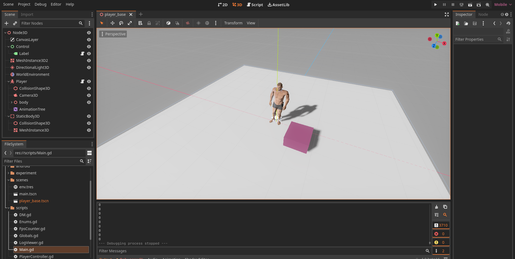
Task: Hide the Player node
Action: click(x=89, y=81)
